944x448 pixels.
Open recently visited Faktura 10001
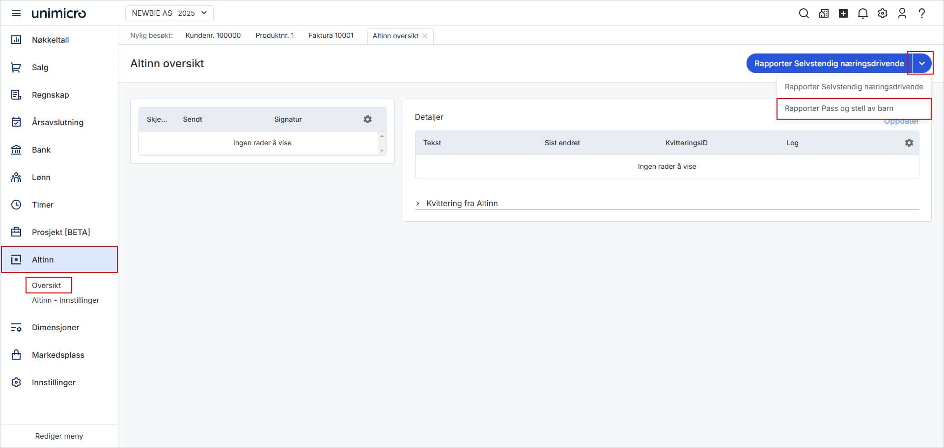pos(331,35)
